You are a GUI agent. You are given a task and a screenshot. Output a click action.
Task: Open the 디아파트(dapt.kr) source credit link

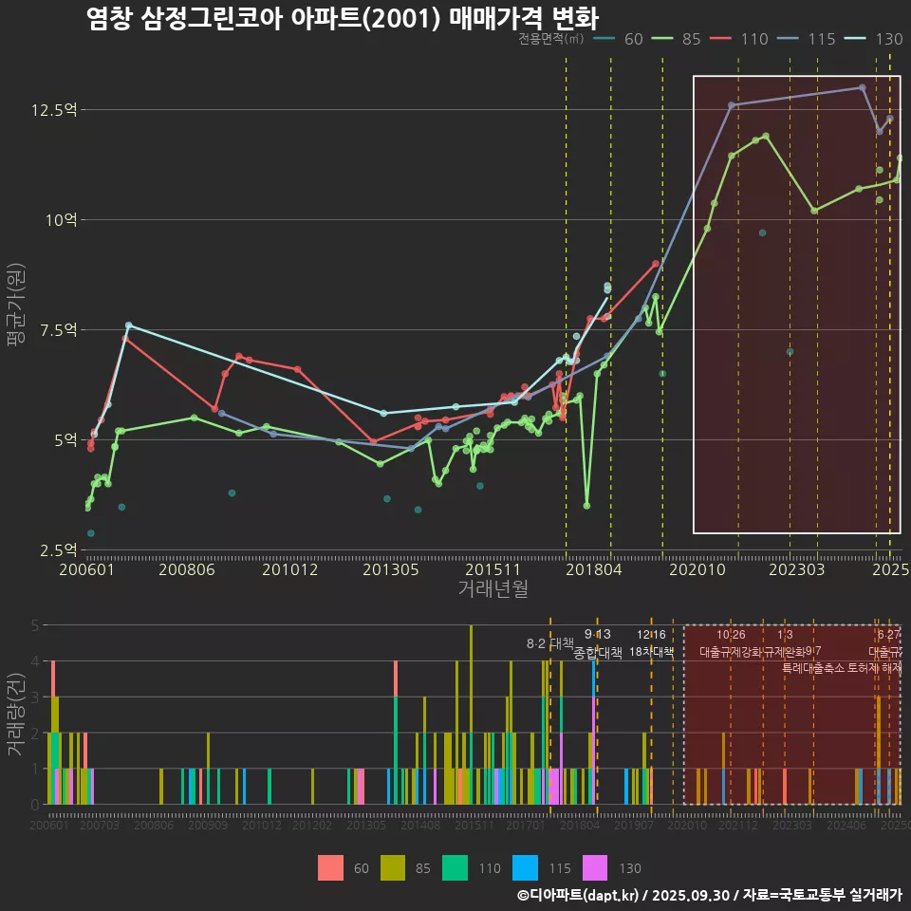579,895
